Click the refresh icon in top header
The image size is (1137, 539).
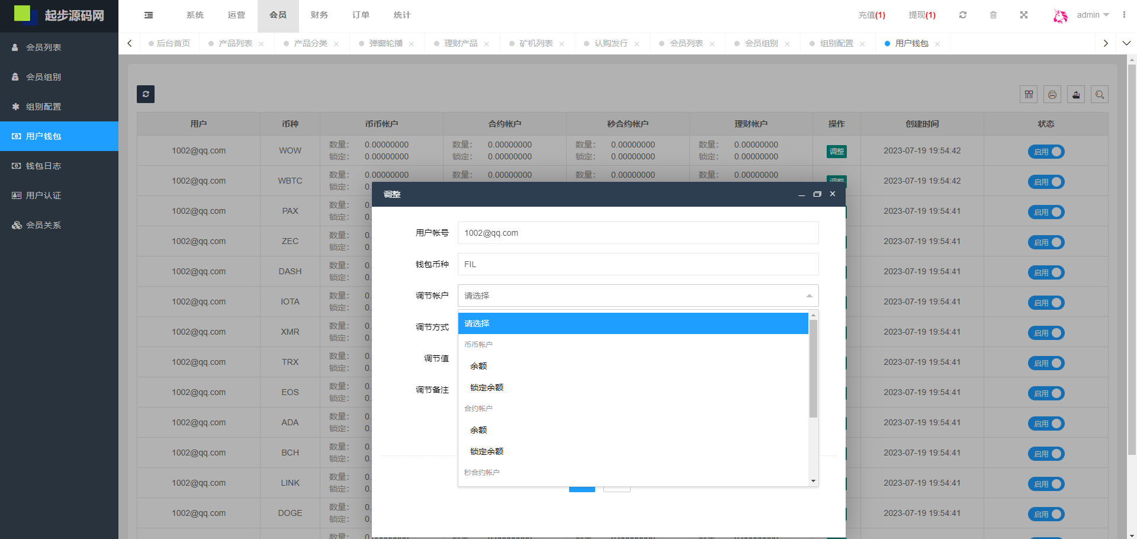pos(963,15)
